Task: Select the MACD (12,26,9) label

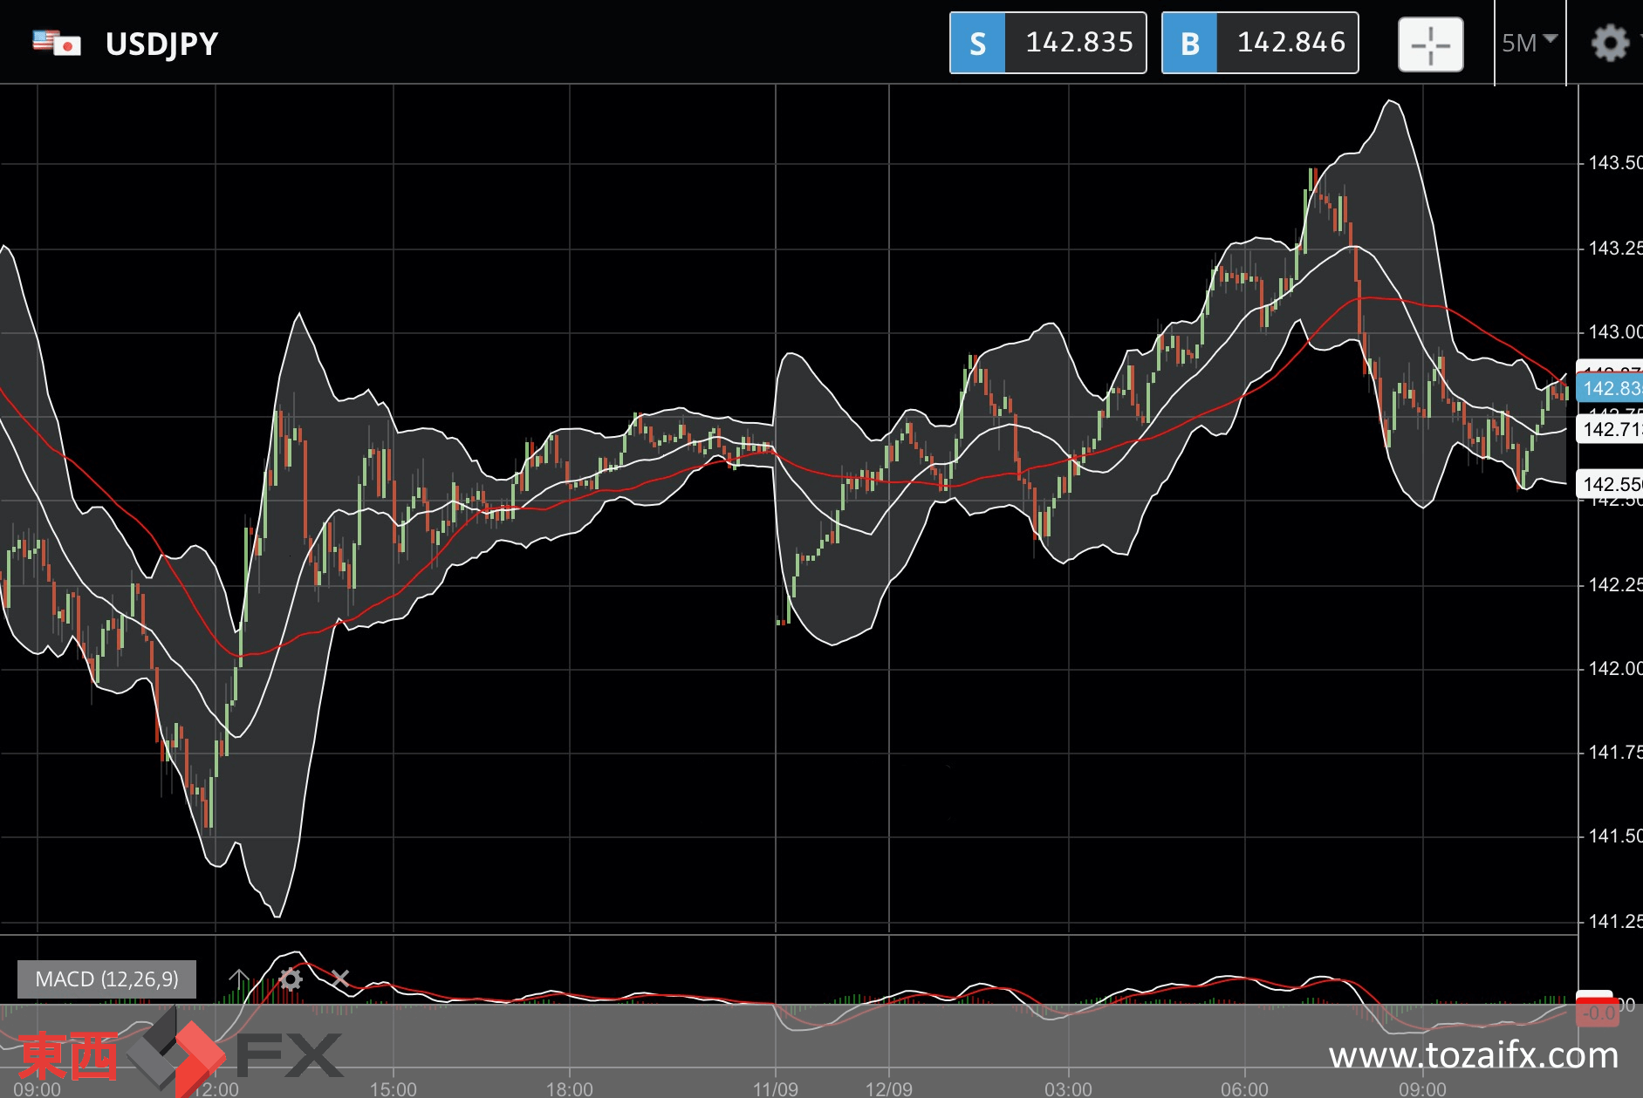Action: (x=106, y=979)
